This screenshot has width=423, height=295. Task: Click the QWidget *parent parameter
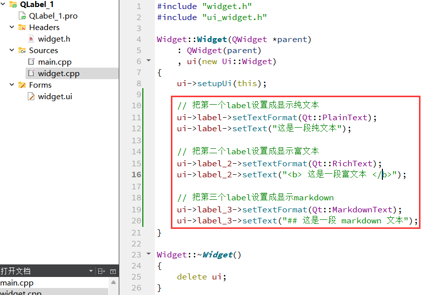pyautogui.click(x=270, y=40)
